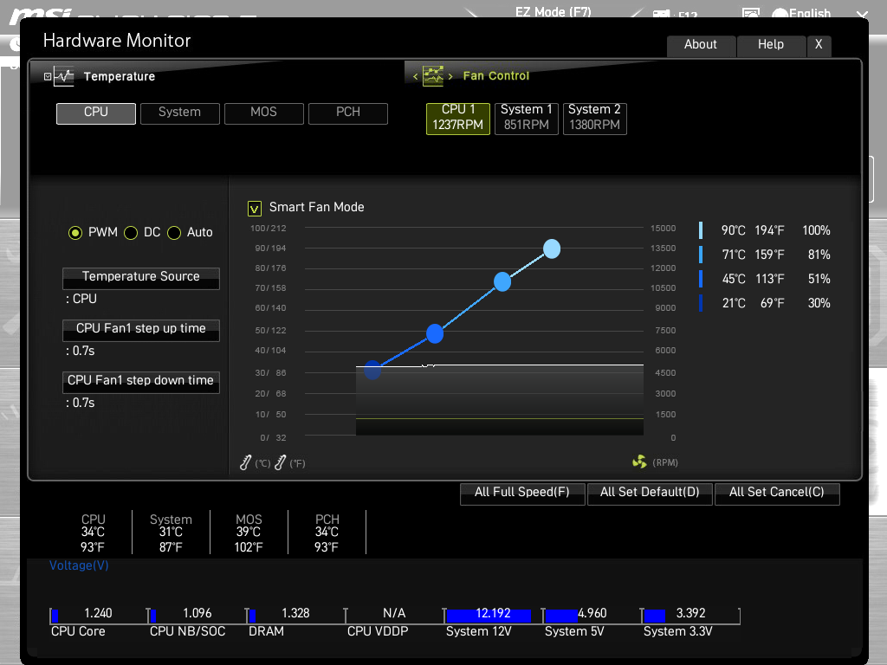Click All Full Speed(F) button

[522, 493]
